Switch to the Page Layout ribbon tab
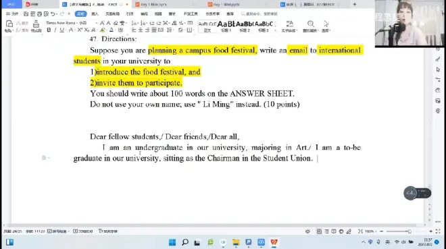Viewport: 446px width, 249px height. tap(112, 14)
